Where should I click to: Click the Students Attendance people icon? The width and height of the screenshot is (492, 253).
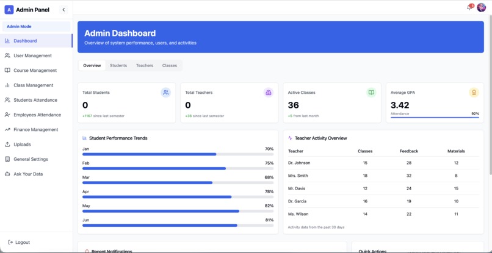[7, 100]
